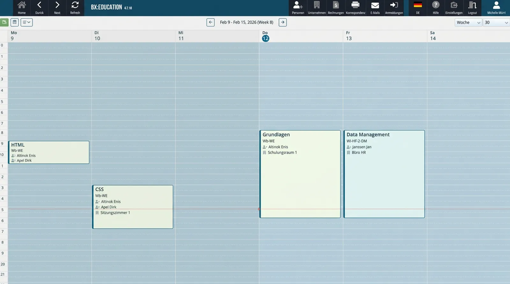This screenshot has width=510, height=284.
Task: Click Sitzungszimmer 1 in CSS event
Action: coord(115,213)
